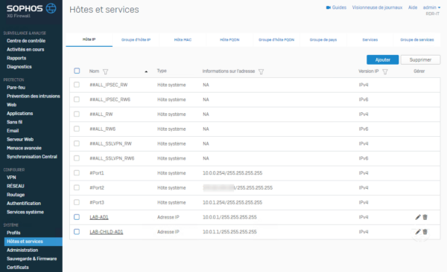Screen dimensions: 447x272
Task: Open the Visionneuse de journaux link
Action: click(x=377, y=7)
